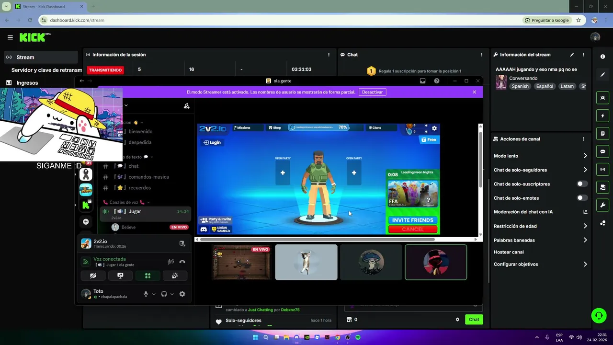Select mushroom avatar participant tile
This screenshot has height=345, width=613.
click(371, 262)
